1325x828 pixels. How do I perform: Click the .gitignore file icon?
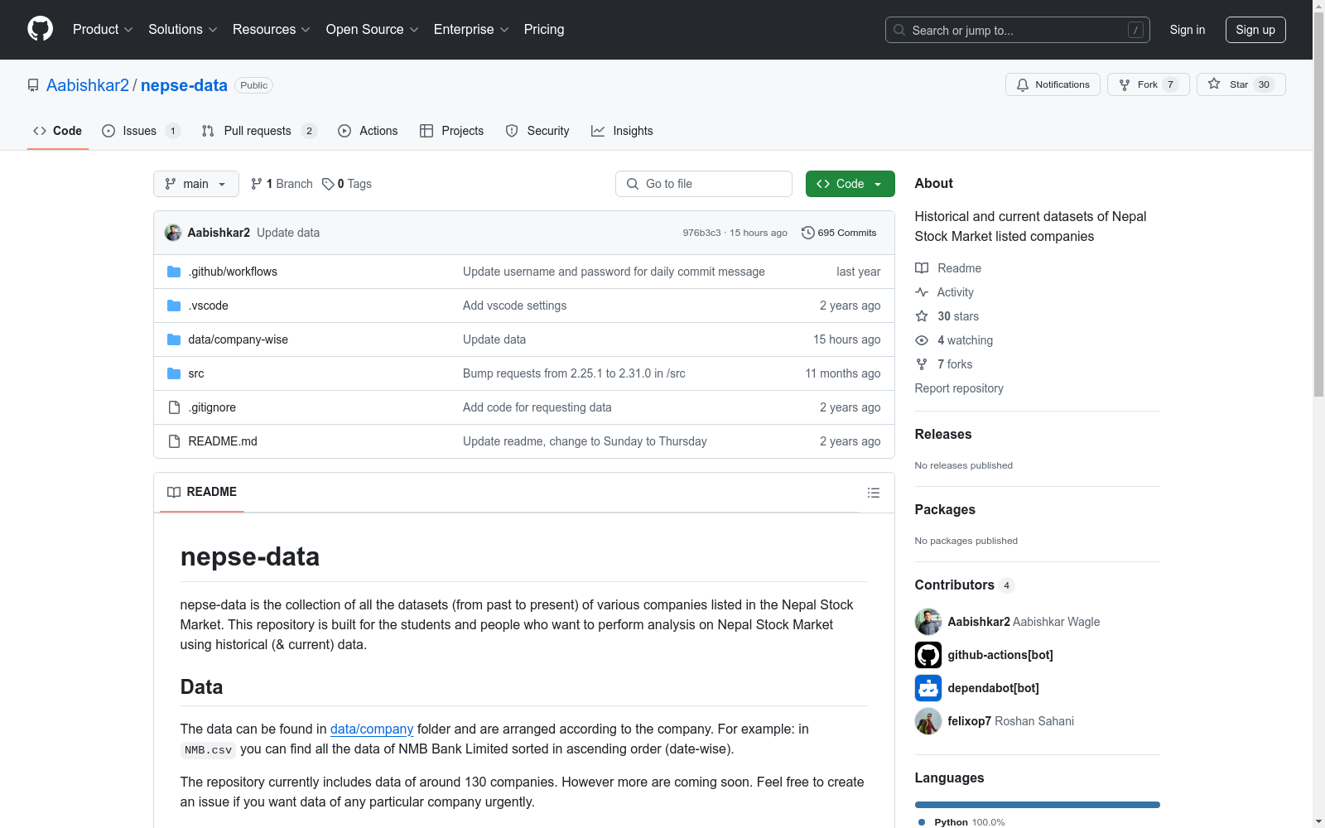tap(174, 407)
